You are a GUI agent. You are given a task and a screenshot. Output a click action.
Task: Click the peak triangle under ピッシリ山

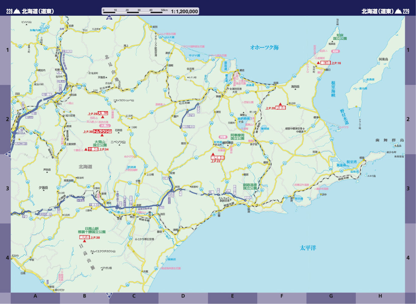tap(26, 25)
